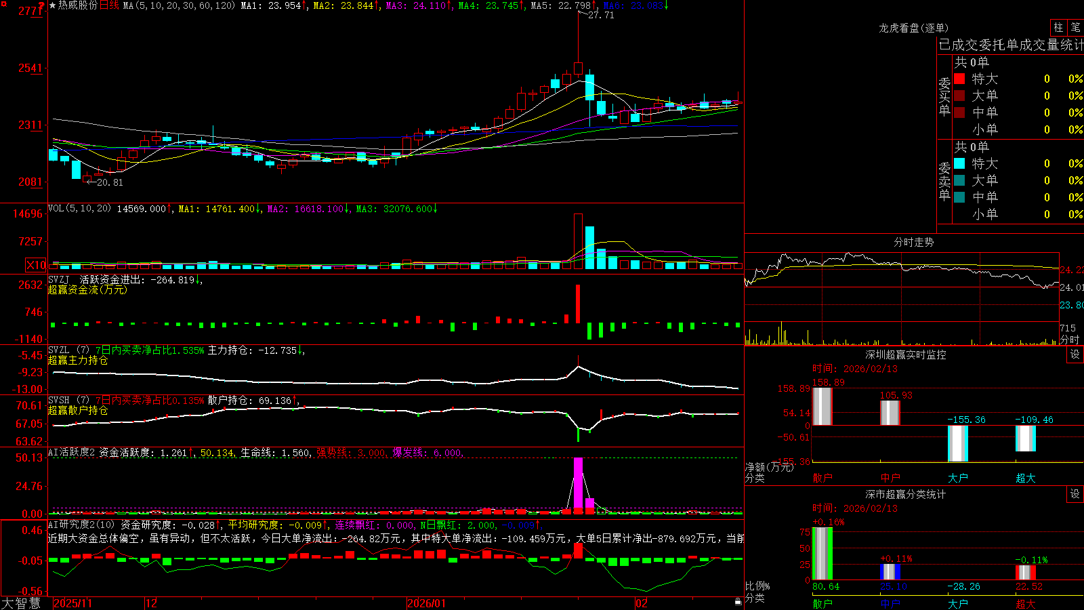Click the 热威股份 stock name

pos(78,5)
